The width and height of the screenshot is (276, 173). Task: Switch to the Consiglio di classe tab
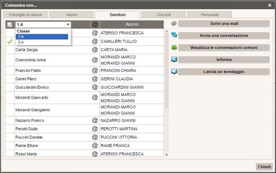(25, 15)
